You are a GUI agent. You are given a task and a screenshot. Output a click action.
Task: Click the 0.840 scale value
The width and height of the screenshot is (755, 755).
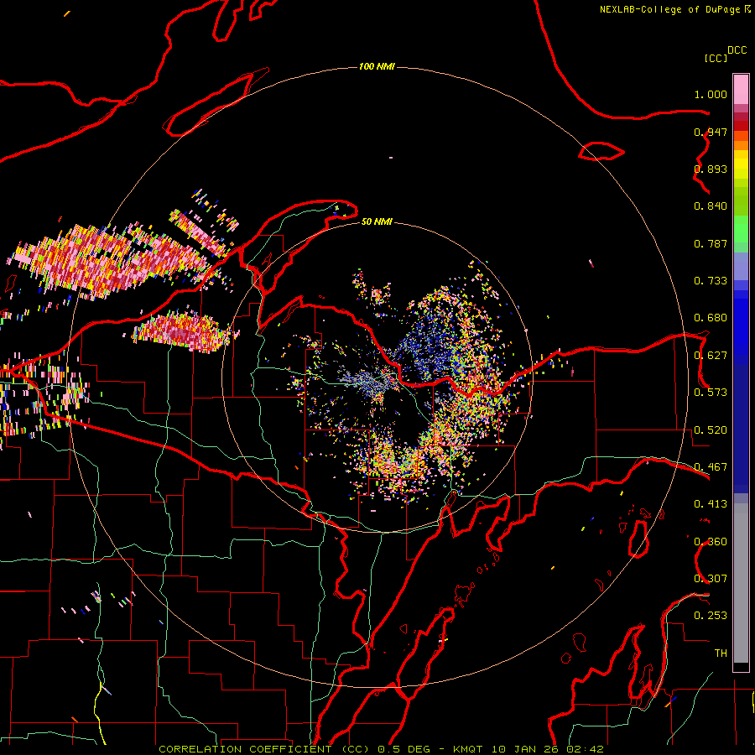[711, 206]
